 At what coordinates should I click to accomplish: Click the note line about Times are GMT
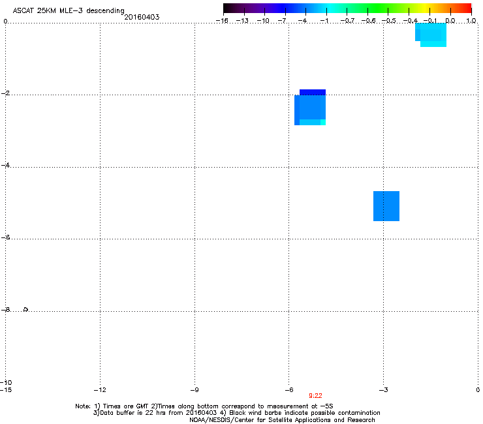[204, 406]
